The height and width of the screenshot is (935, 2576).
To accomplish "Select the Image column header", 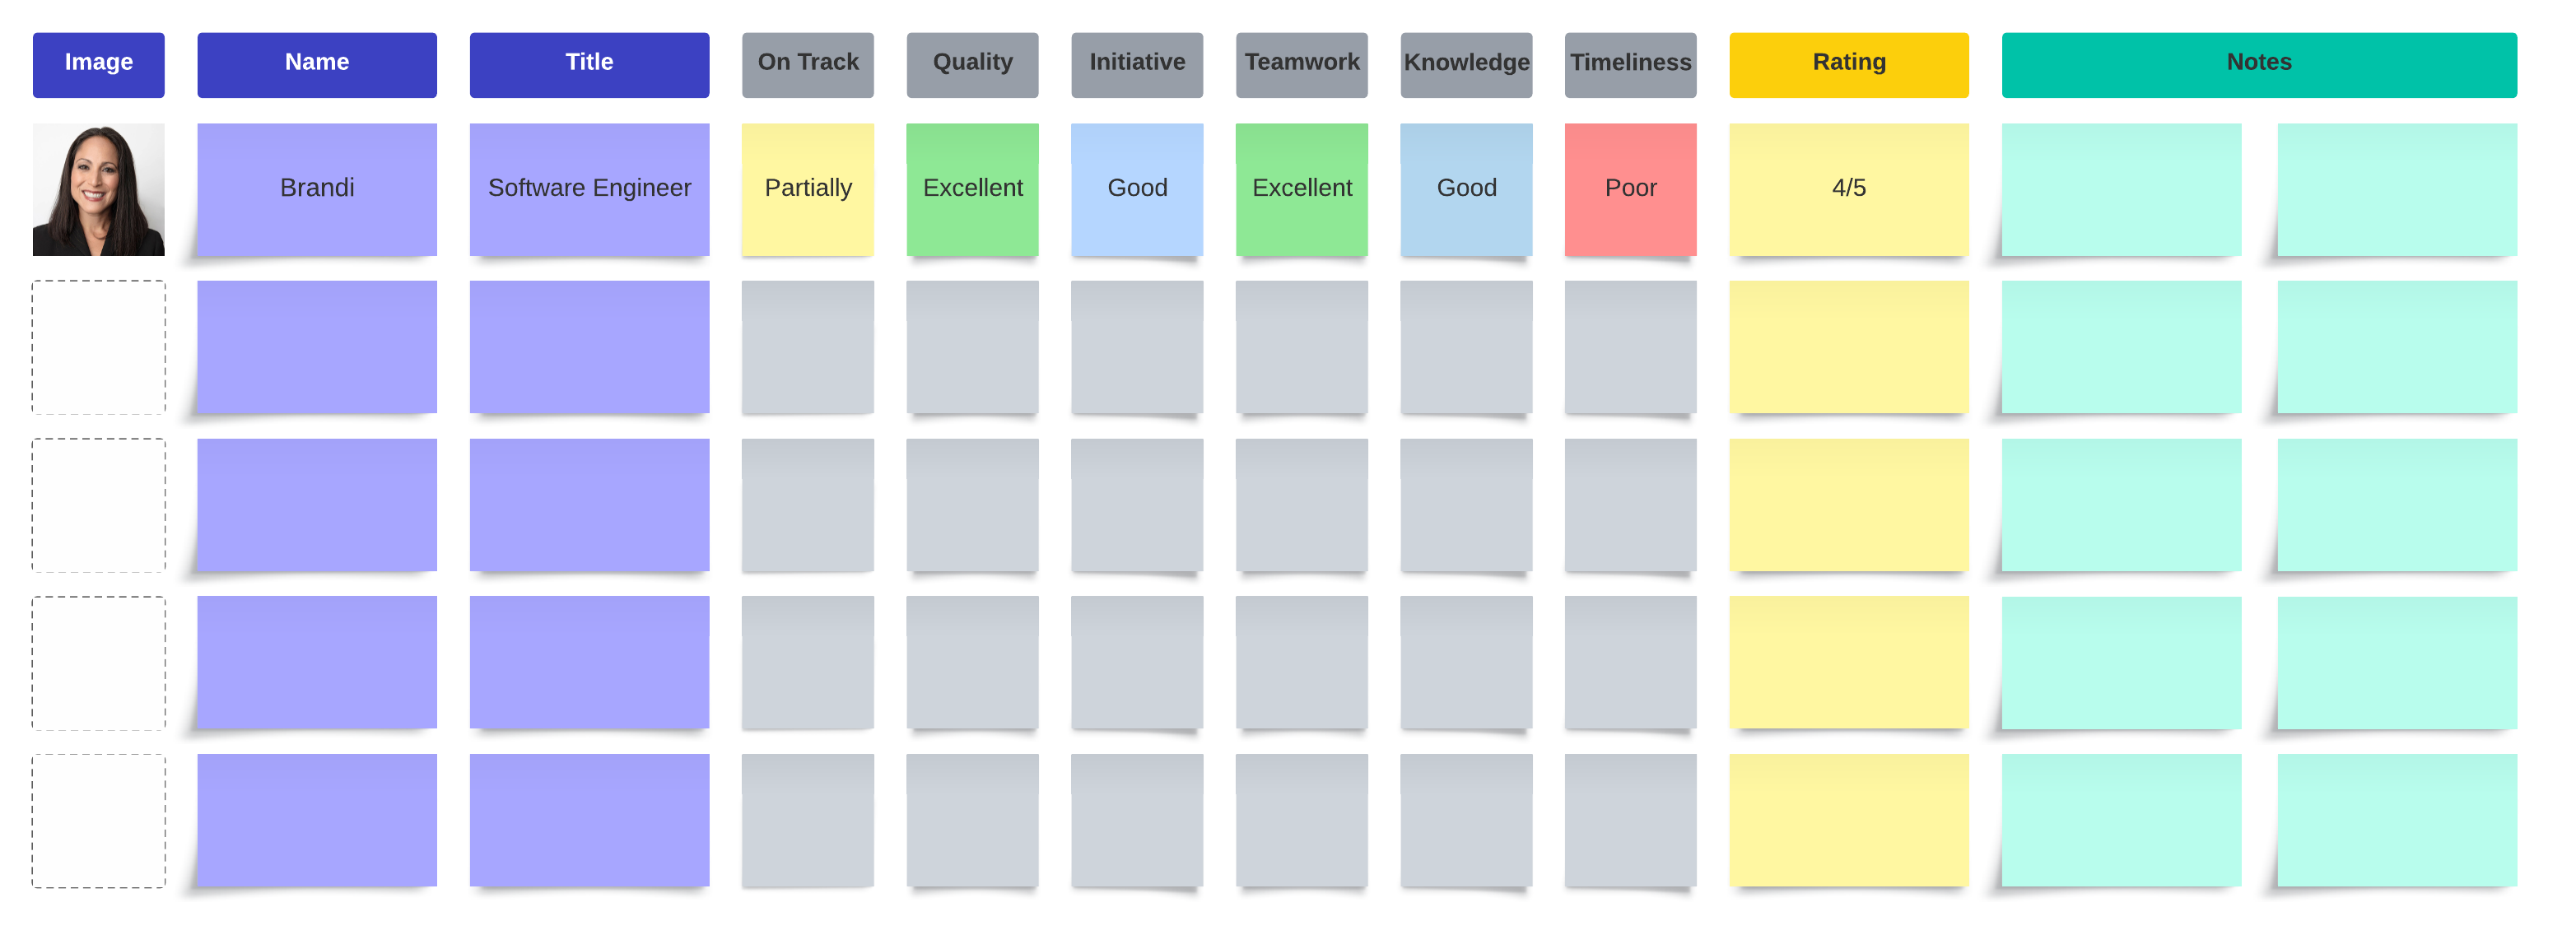I will pos(98,64).
